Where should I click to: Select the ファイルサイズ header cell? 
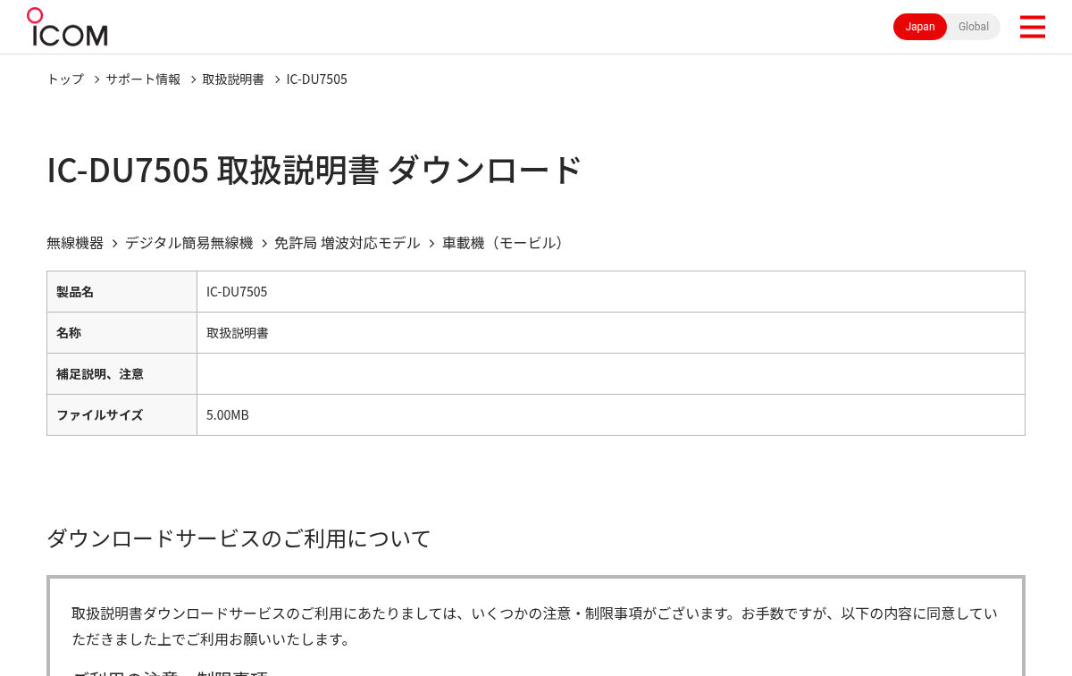(121, 415)
